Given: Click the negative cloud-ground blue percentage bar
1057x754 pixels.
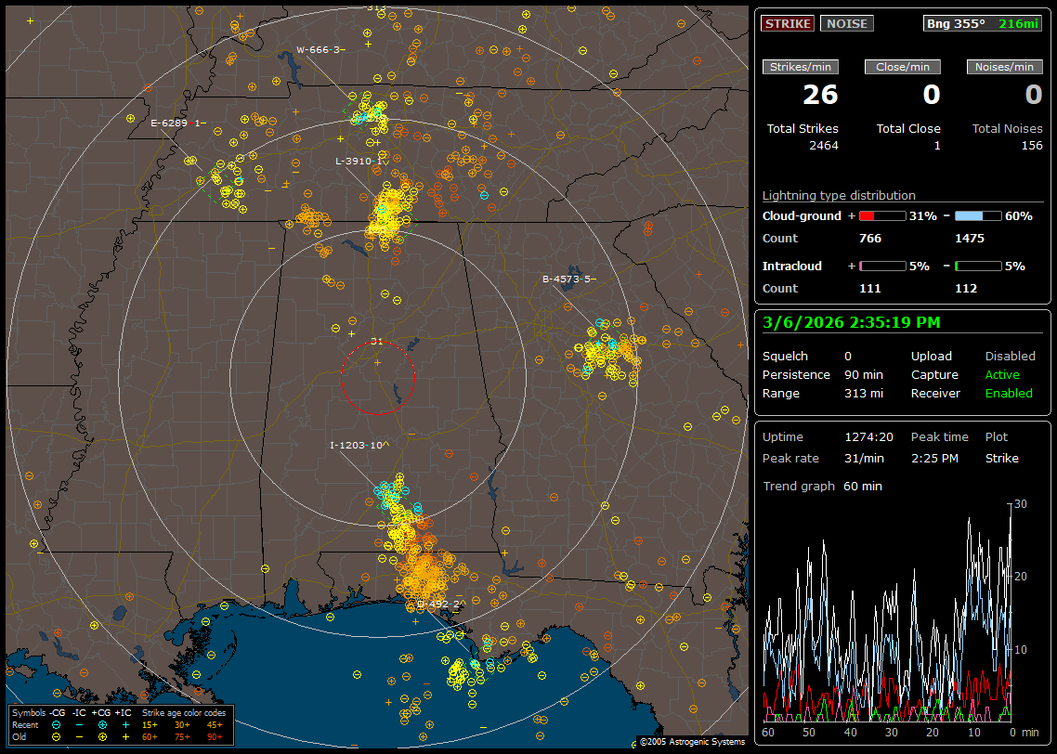Looking at the screenshot, I should click(978, 216).
